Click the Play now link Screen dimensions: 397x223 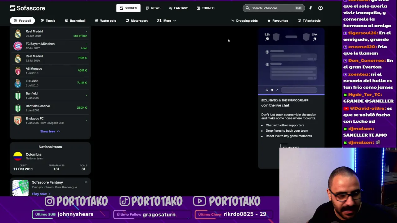[x=41, y=194]
